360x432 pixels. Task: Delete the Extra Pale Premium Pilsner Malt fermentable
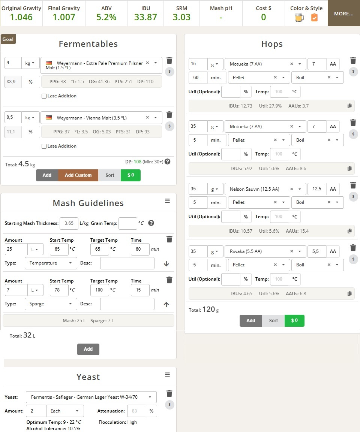(x=169, y=60)
